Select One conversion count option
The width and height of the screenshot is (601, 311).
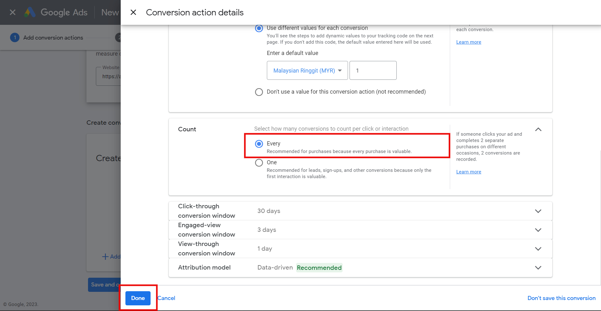[259, 163]
